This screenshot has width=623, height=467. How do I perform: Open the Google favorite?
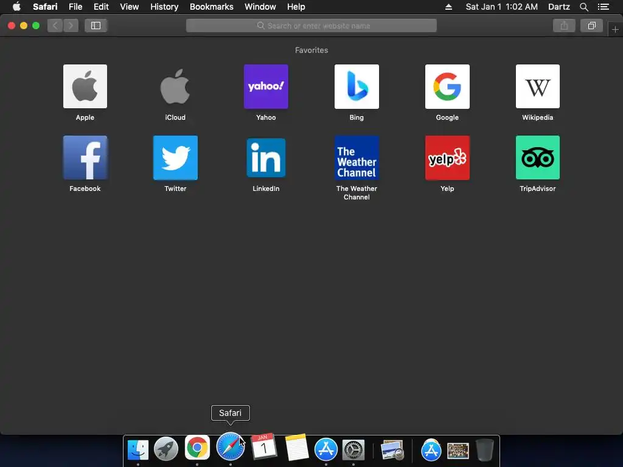click(447, 86)
